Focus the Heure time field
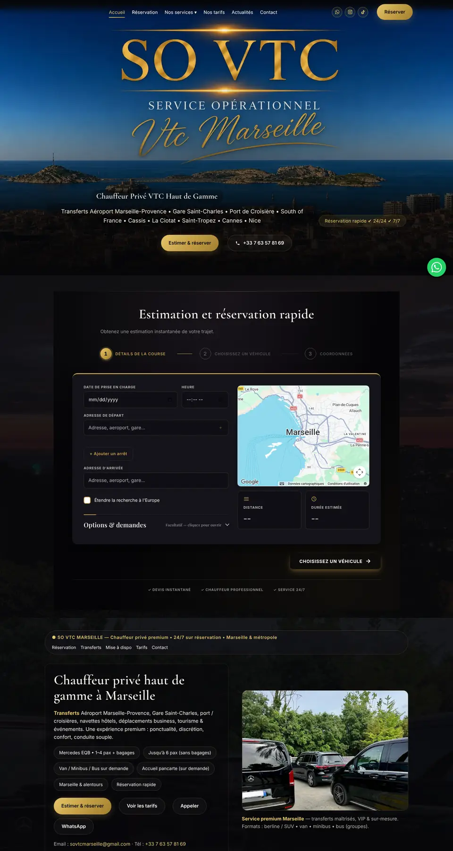Image resolution: width=453 pixels, height=851 pixels. (205, 399)
